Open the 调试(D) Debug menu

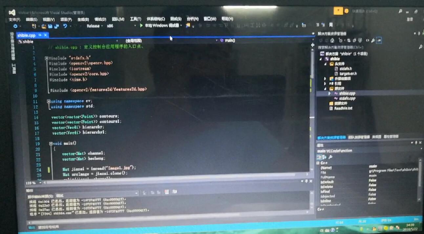coord(100,19)
